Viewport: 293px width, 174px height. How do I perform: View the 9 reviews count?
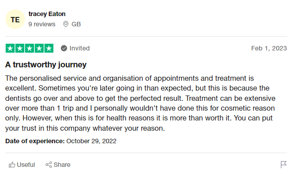[42, 24]
